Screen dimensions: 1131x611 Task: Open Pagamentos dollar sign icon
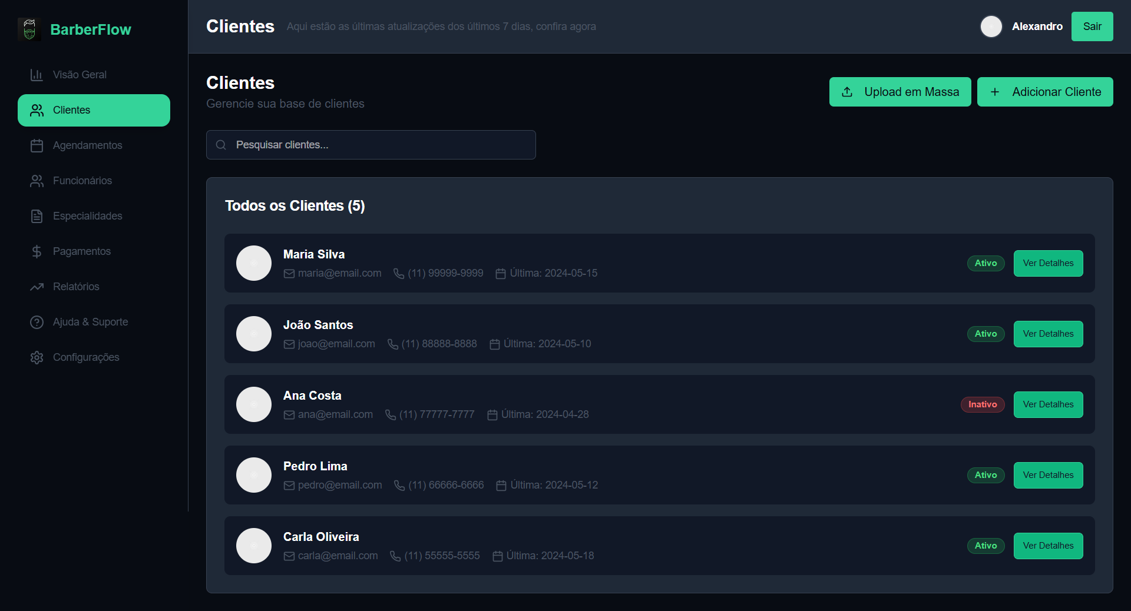click(37, 251)
